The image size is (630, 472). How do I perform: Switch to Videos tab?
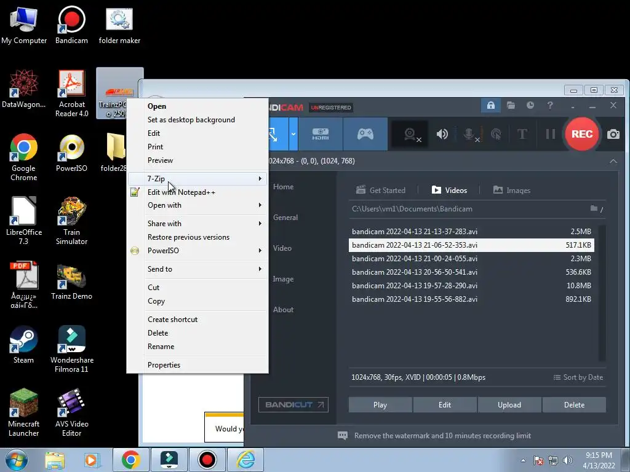coord(449,191)
